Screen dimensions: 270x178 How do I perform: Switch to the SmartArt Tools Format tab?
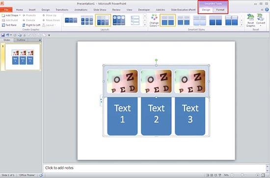[220, 10]
